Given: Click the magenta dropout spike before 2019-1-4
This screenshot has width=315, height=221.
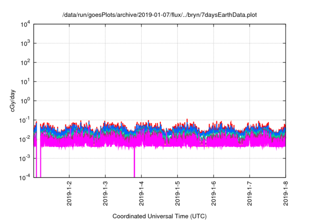Looking at the screenshot, I should [134, 162].
